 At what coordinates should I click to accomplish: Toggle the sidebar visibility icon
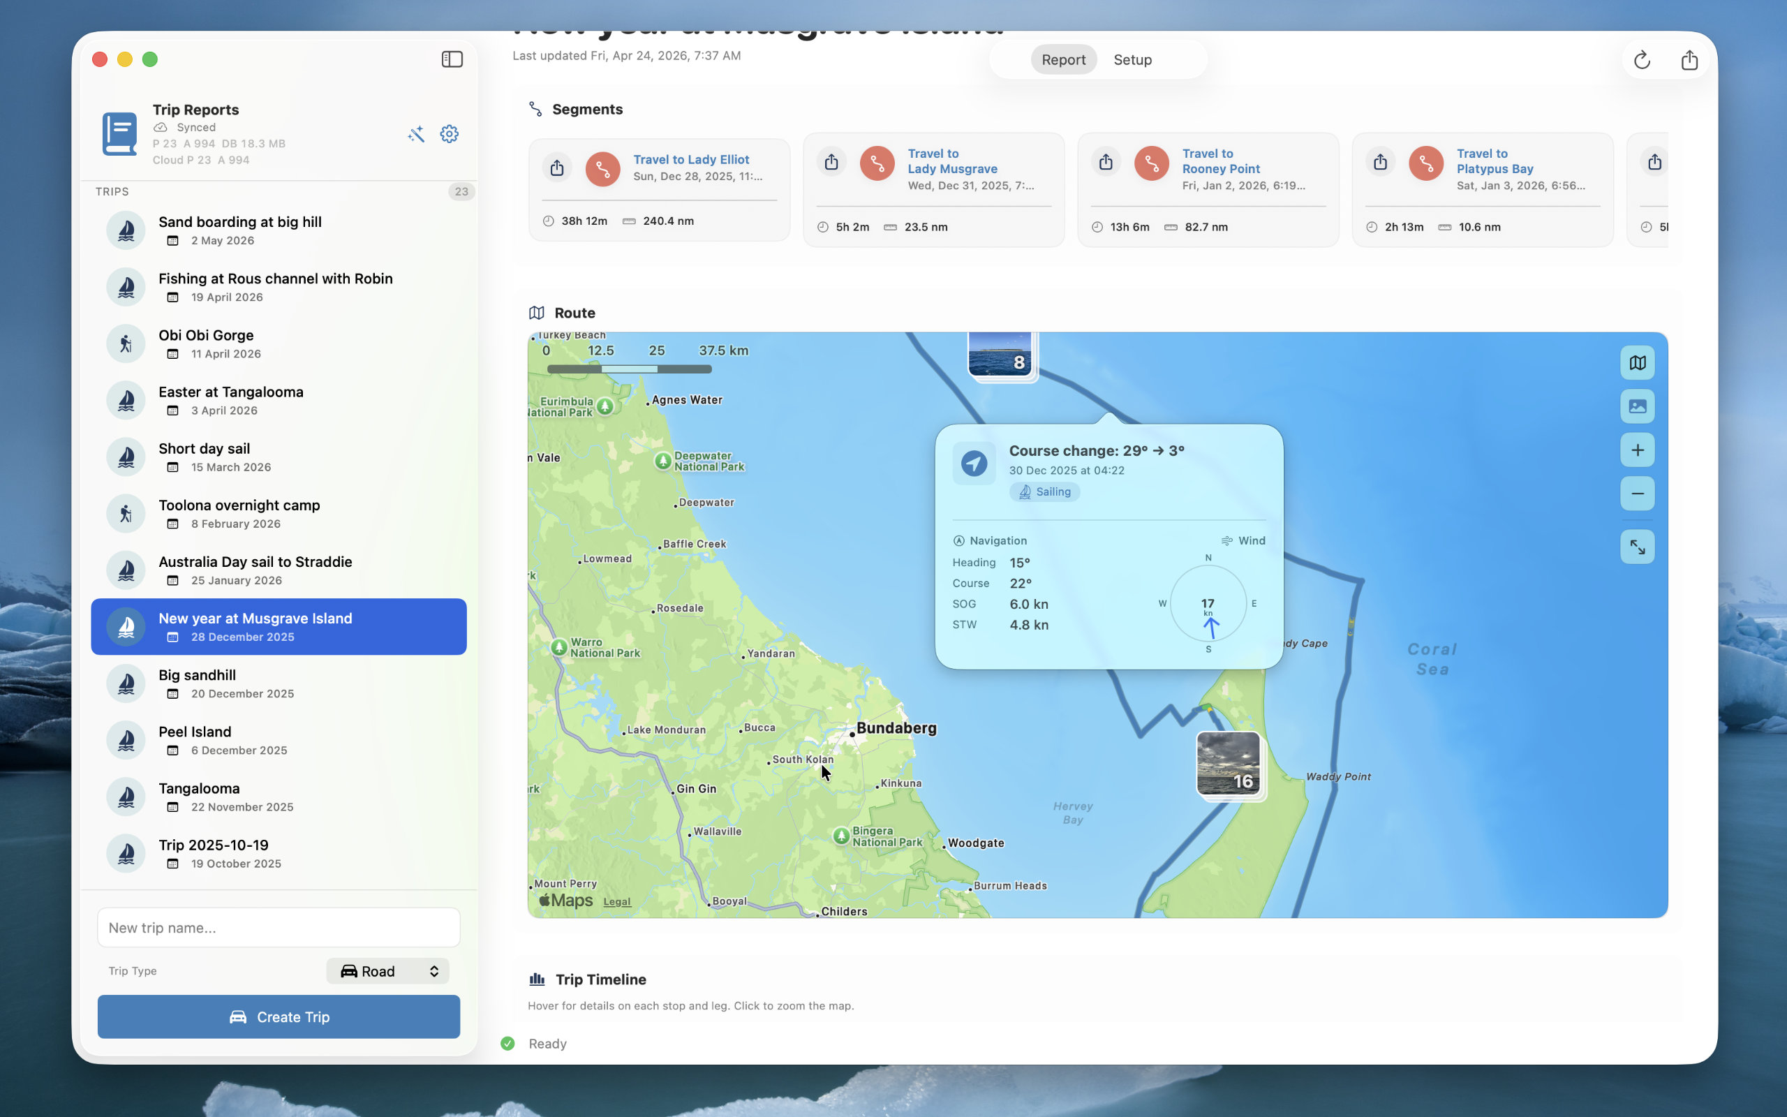tap(452, 59)
